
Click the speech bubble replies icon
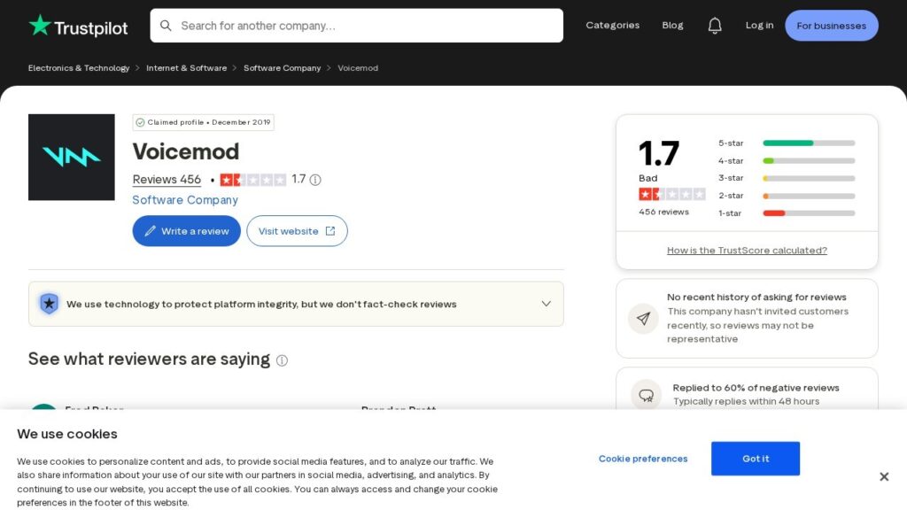[646, 395]
